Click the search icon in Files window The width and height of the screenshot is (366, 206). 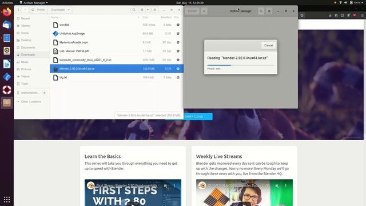point(134,10)
